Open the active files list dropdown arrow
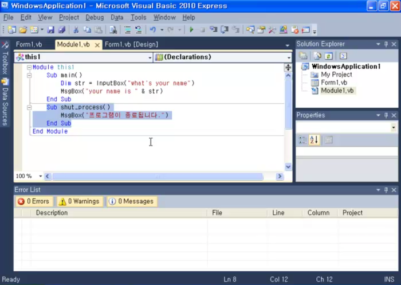The image size is (401, 285). 288,45
